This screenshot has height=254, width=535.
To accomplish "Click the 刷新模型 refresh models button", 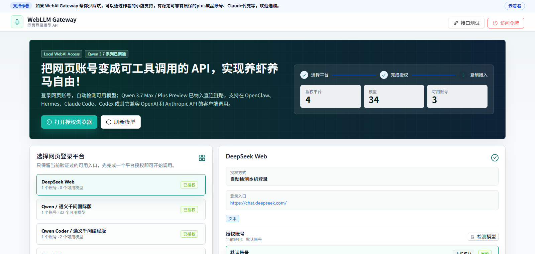I will point(121,122).
